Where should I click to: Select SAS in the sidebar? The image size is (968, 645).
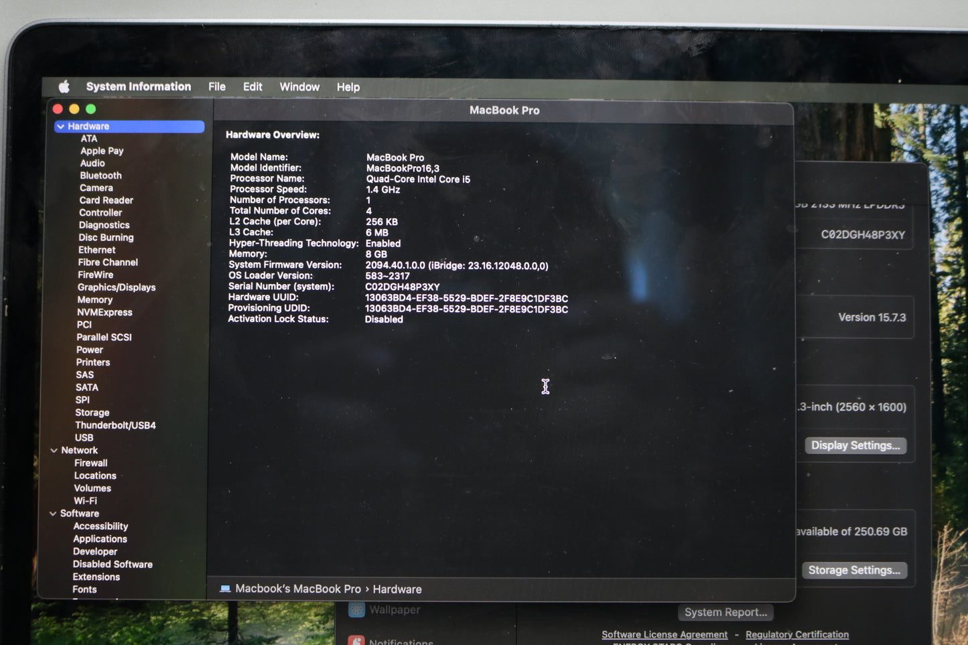tap(85, 375)
